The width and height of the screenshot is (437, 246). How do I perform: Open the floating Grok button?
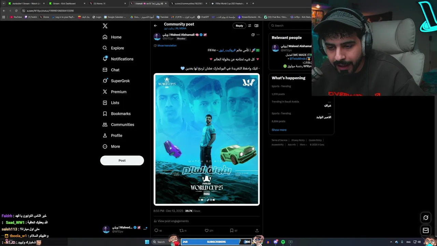(x=426, y=218)
